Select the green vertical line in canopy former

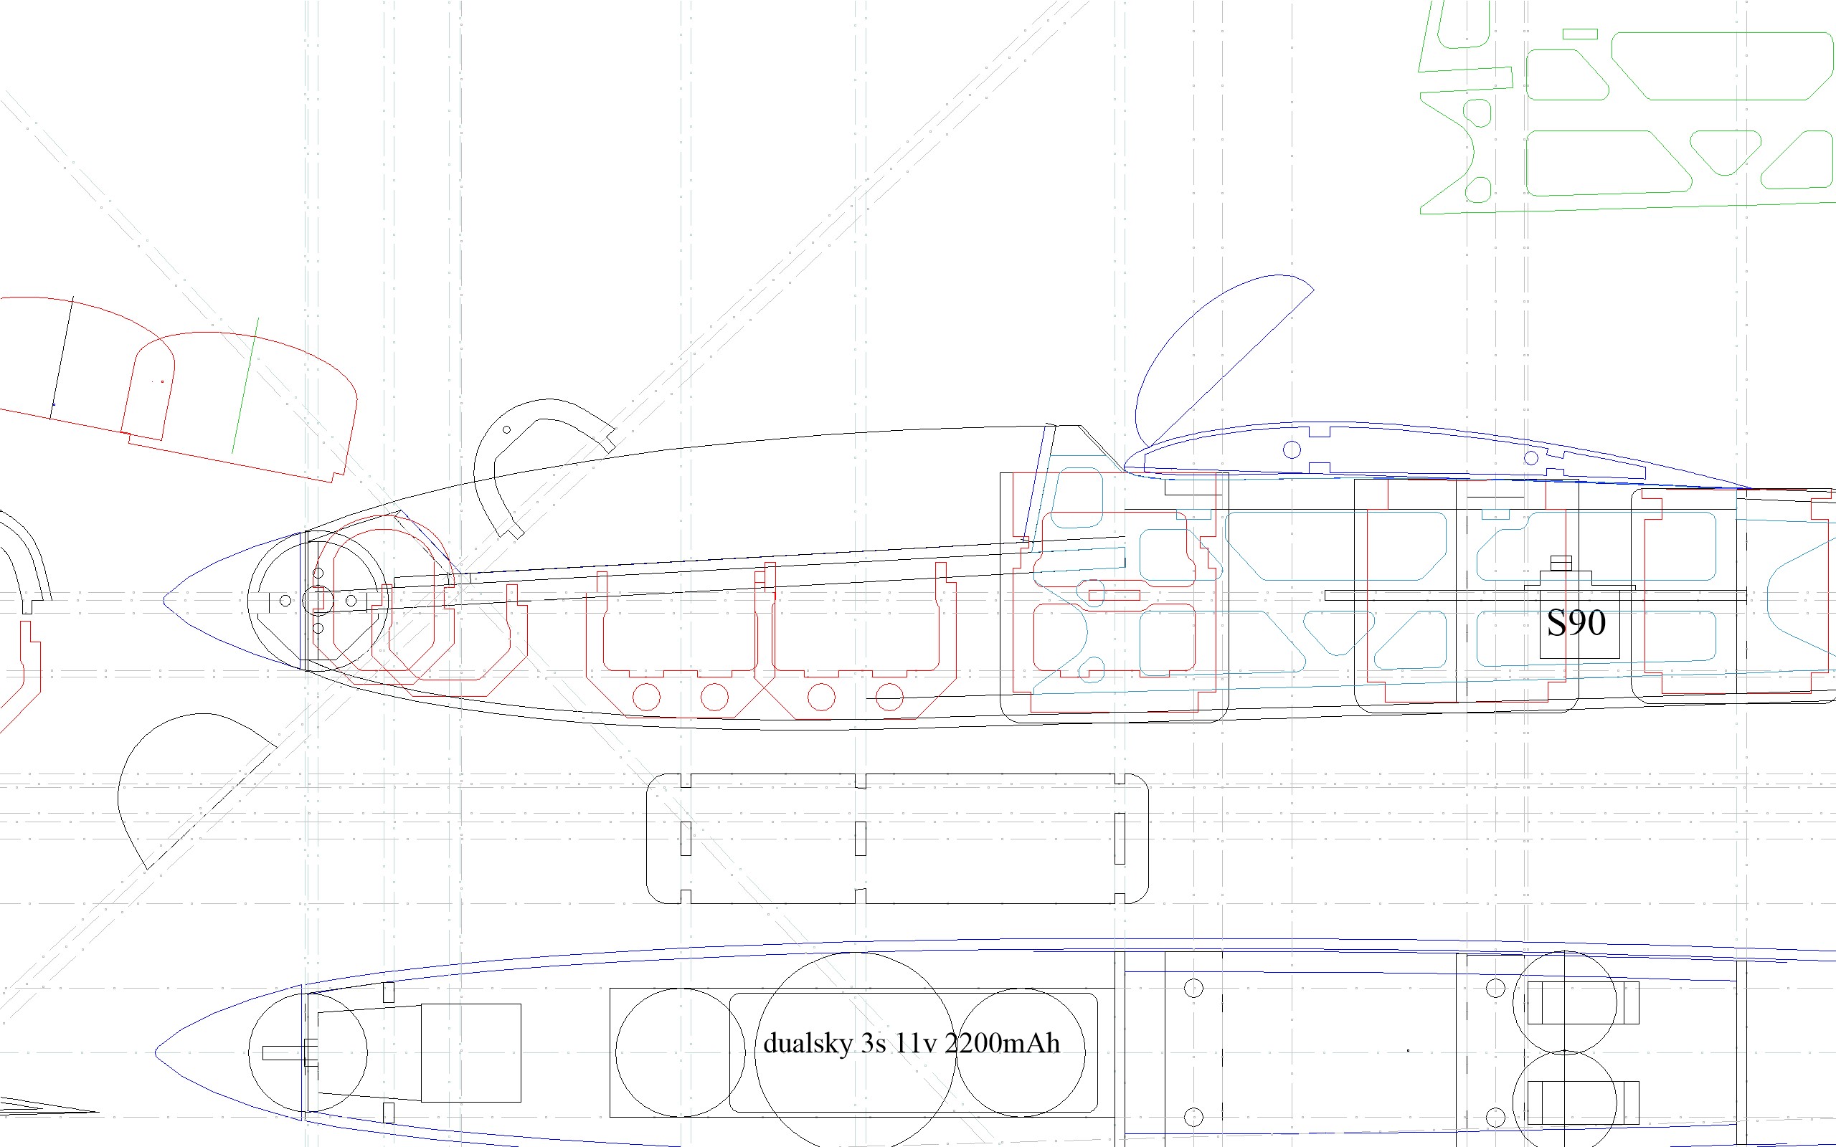click(245, 387)
